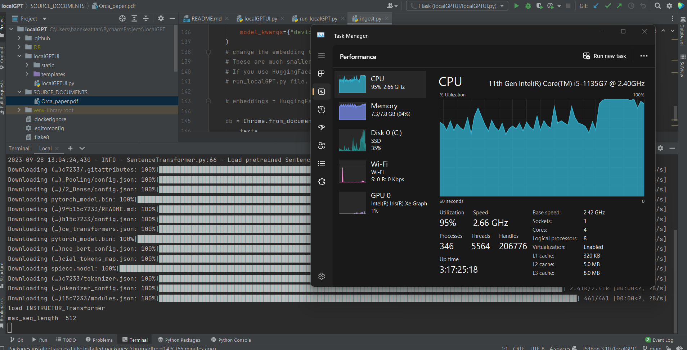
Task: Open Search Everywhere with the magnifier icon
Action: click(657, 6)
